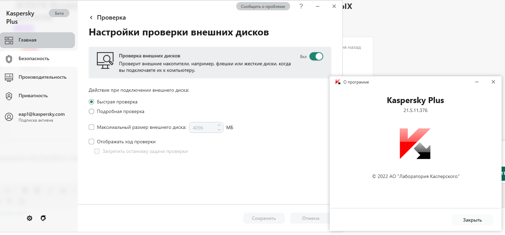Click the Главная dashboard tile icon
The image size is (505, 235).
pos(9,40)
